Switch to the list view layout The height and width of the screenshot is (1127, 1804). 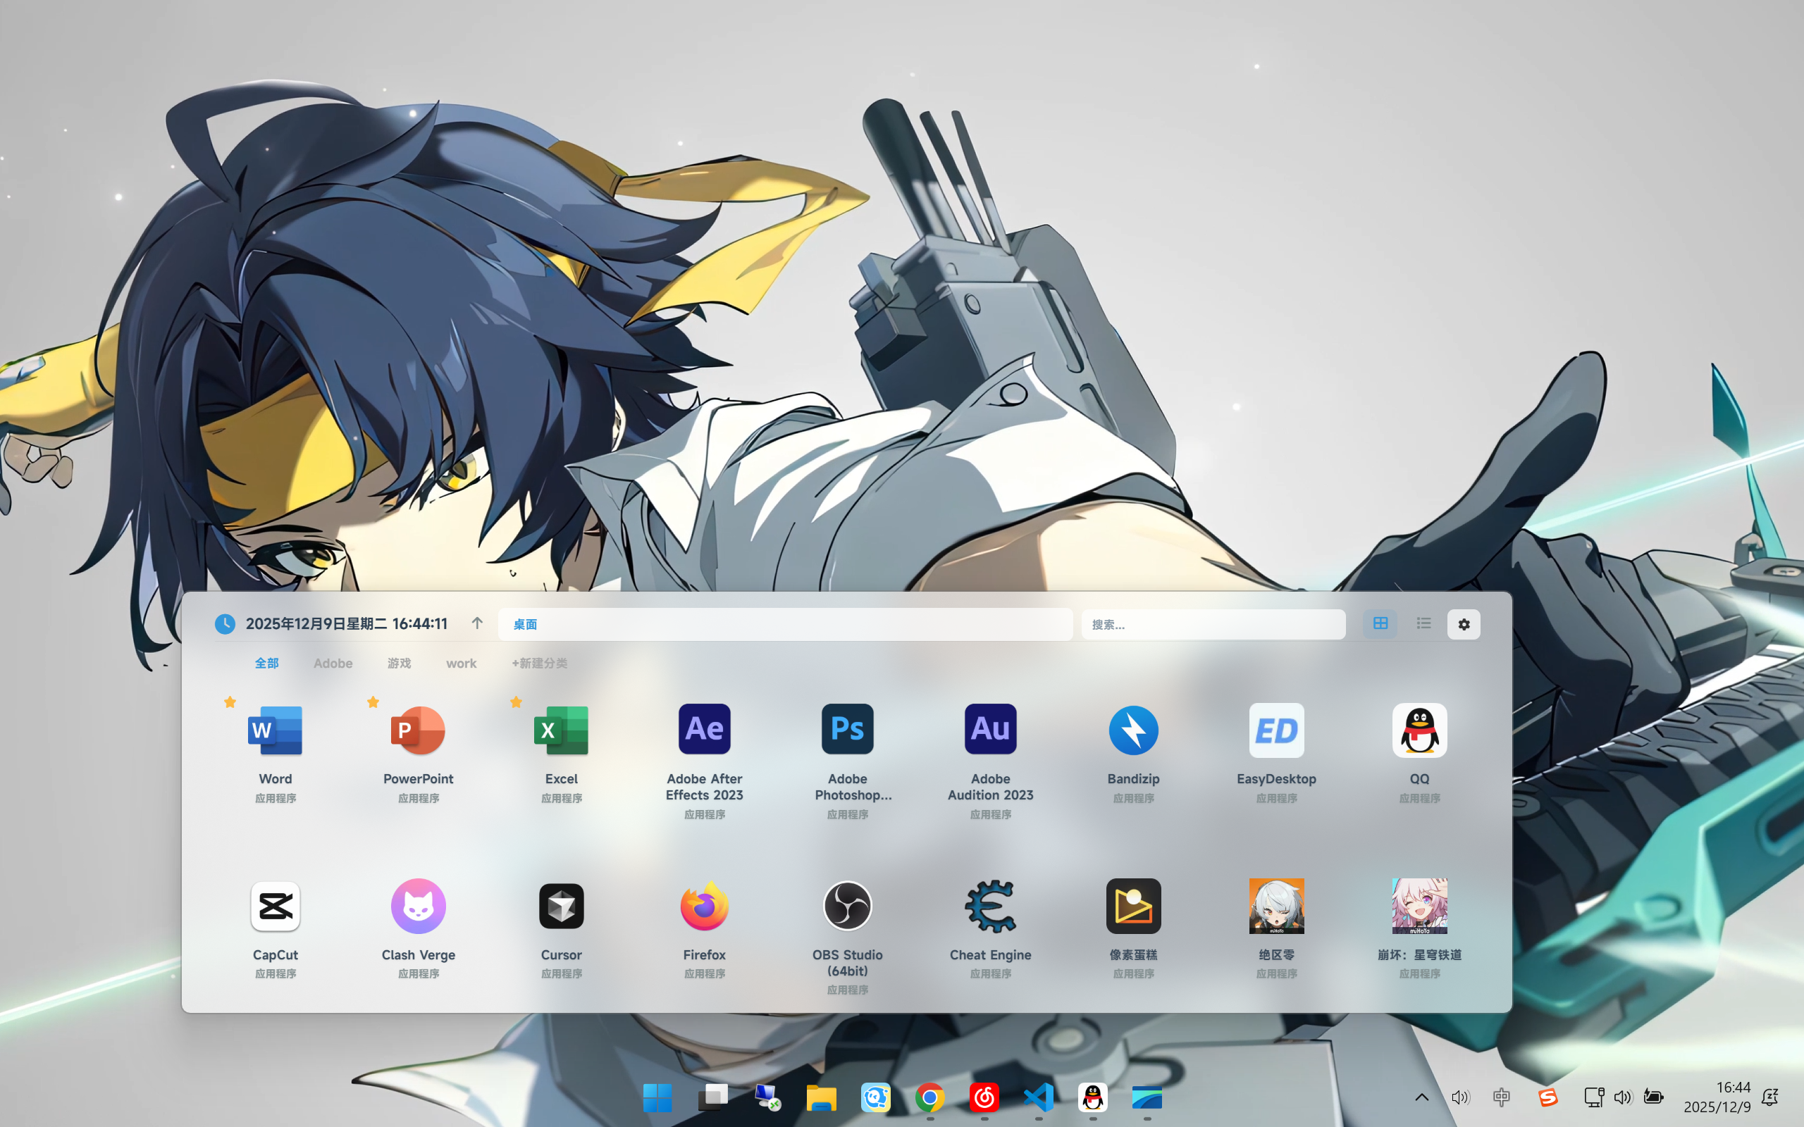(1423, 624)
